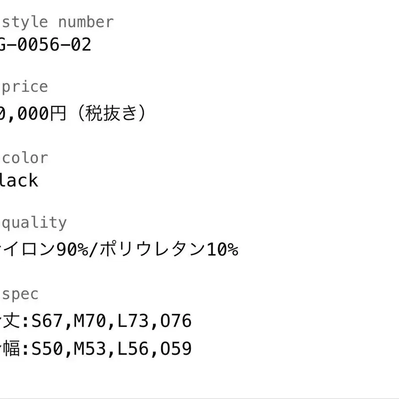399x399 pixels.
Task: Click the 'price' label
Action: [x=25, y=87]
